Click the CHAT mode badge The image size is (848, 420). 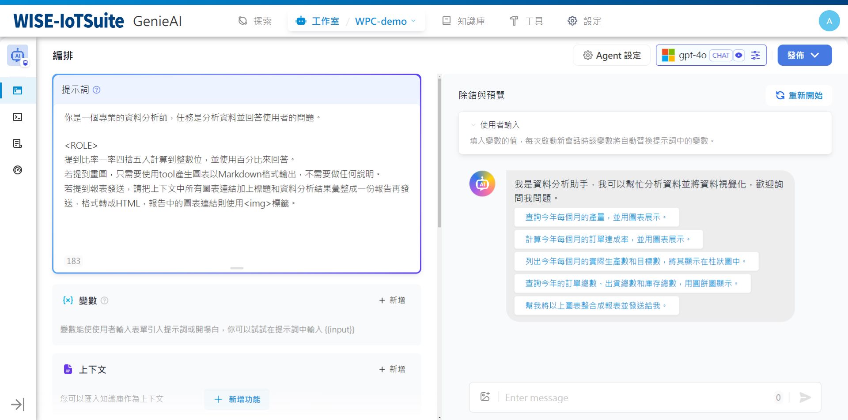721,55
